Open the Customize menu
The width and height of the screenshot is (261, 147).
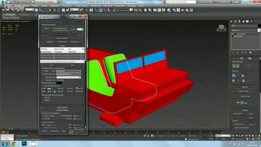(x=119, y=6)
